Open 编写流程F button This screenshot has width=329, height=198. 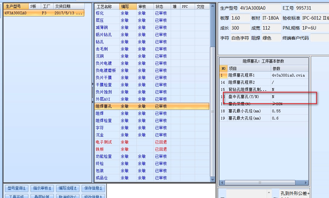pyautogui.click(x=68, y=188)
